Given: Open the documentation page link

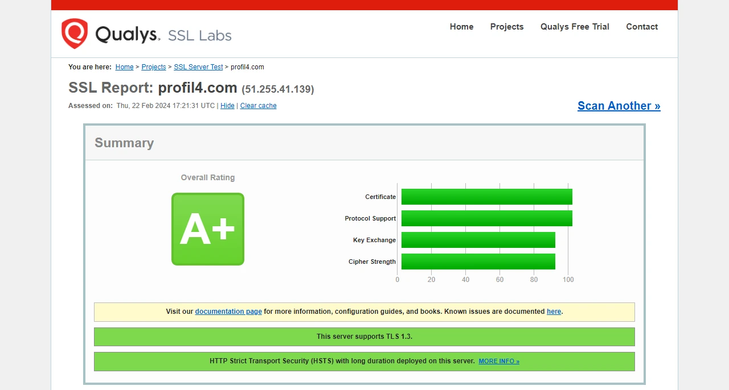Looking at the screenshot, I should [x=228, y=312].
